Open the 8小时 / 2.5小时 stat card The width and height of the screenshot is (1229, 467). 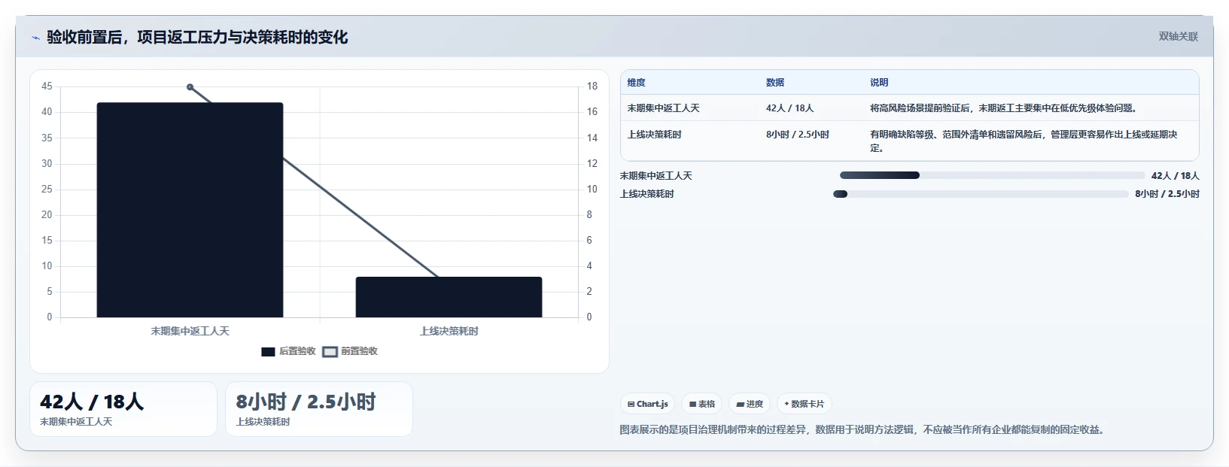(x=319, y=409)
